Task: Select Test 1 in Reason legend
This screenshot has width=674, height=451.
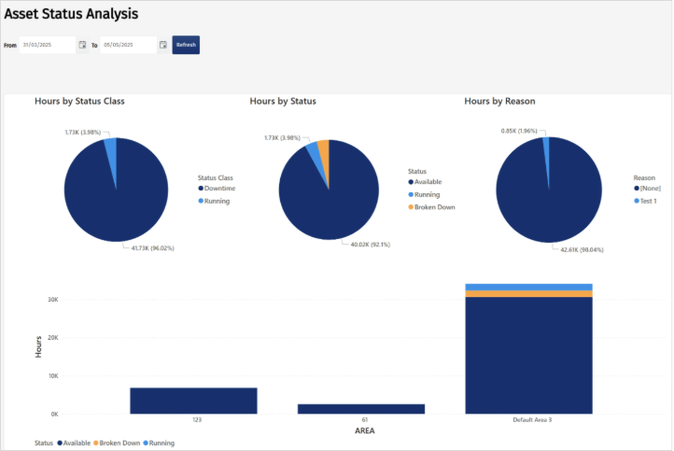Action: coord(645,201)
